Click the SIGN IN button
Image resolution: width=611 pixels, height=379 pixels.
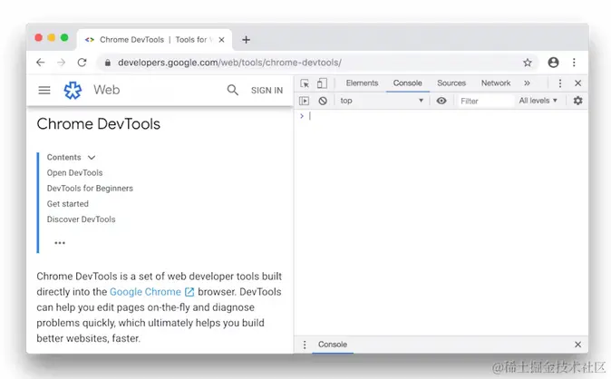coord(267,91)
